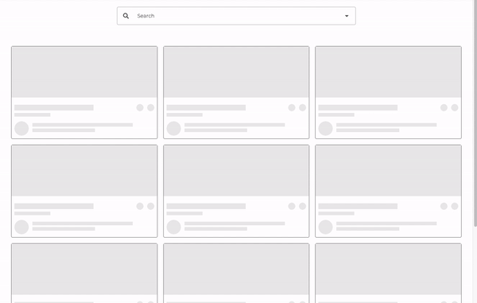Click the second-row middle card's avatar circle
This screenshot has width=477, height=303.
(173, 227)
